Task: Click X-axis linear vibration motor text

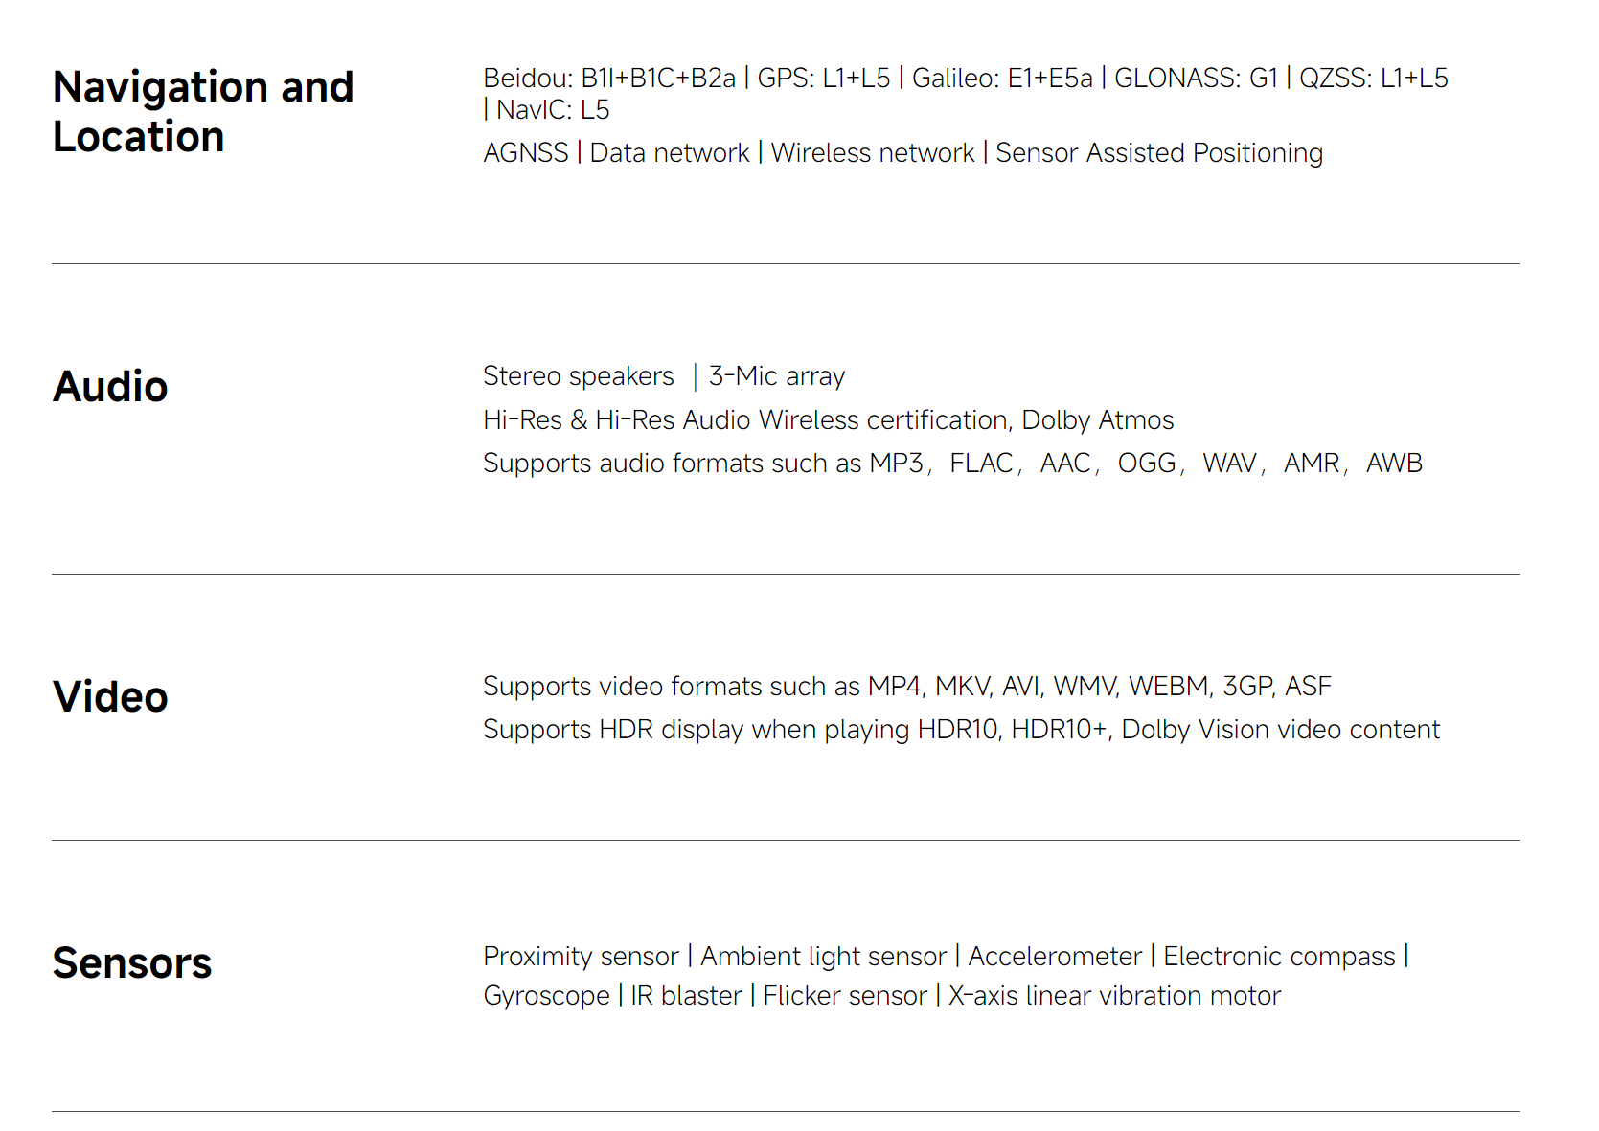Action: pos(1115,996)
